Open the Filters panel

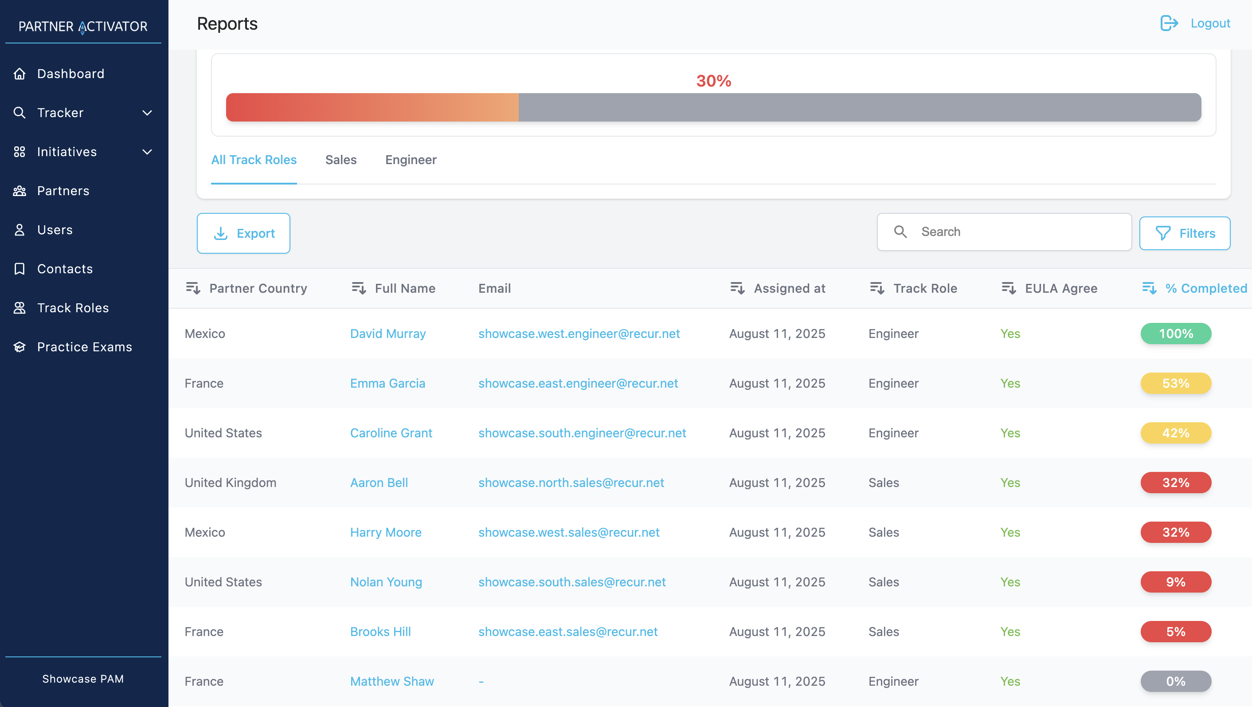pos(1185,233)
